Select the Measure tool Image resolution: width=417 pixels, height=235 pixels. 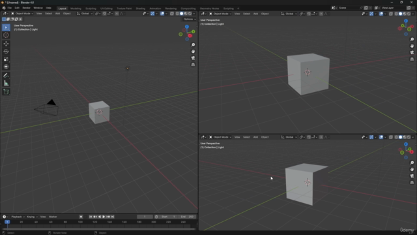(x=6, y=84)
